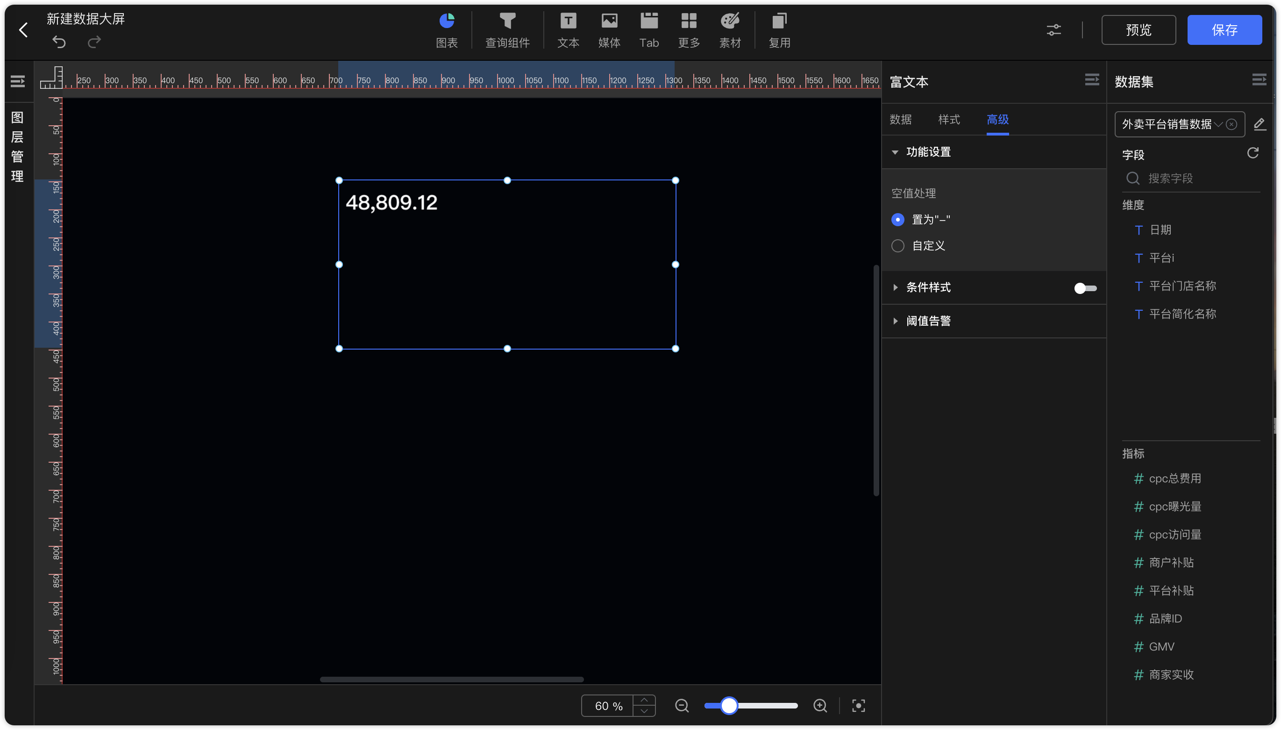Viewport: 1281px width, 730px height.
Task: Click the 保存 save button
Action: click(x=1224, y=30)
